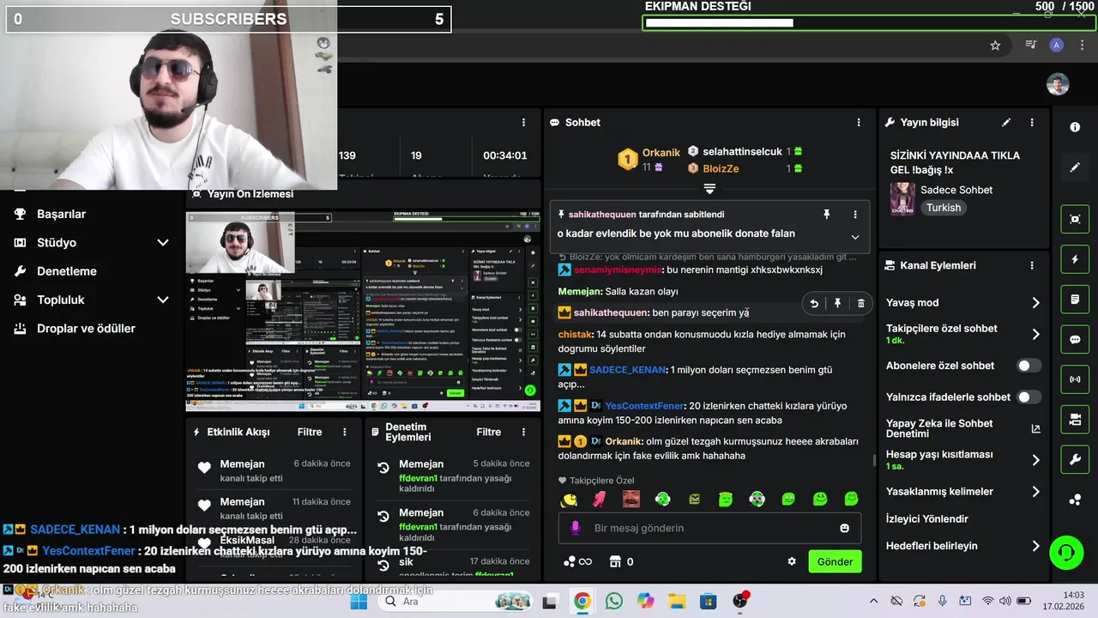
Task: Open Yavaş mod options chevron
Action: pos(1035,303)
